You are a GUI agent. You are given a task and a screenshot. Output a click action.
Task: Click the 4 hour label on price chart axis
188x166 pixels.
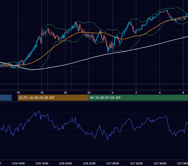click(160, 93)
